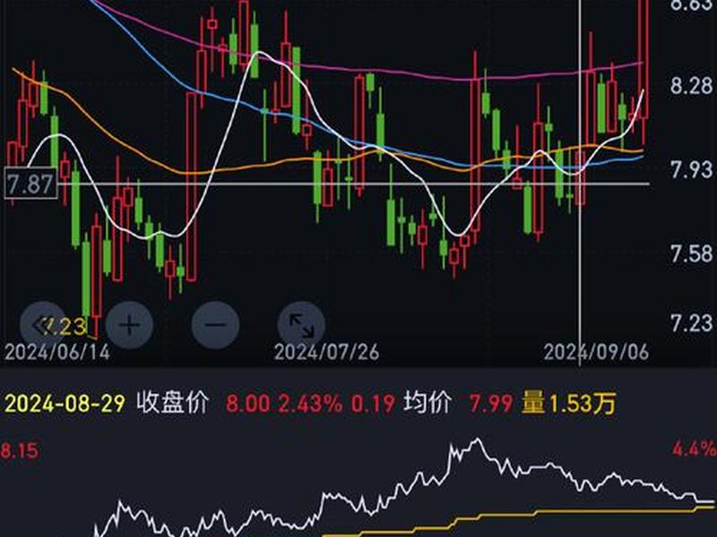Click the 8.15 intraday high label

(x=19, y=451)
